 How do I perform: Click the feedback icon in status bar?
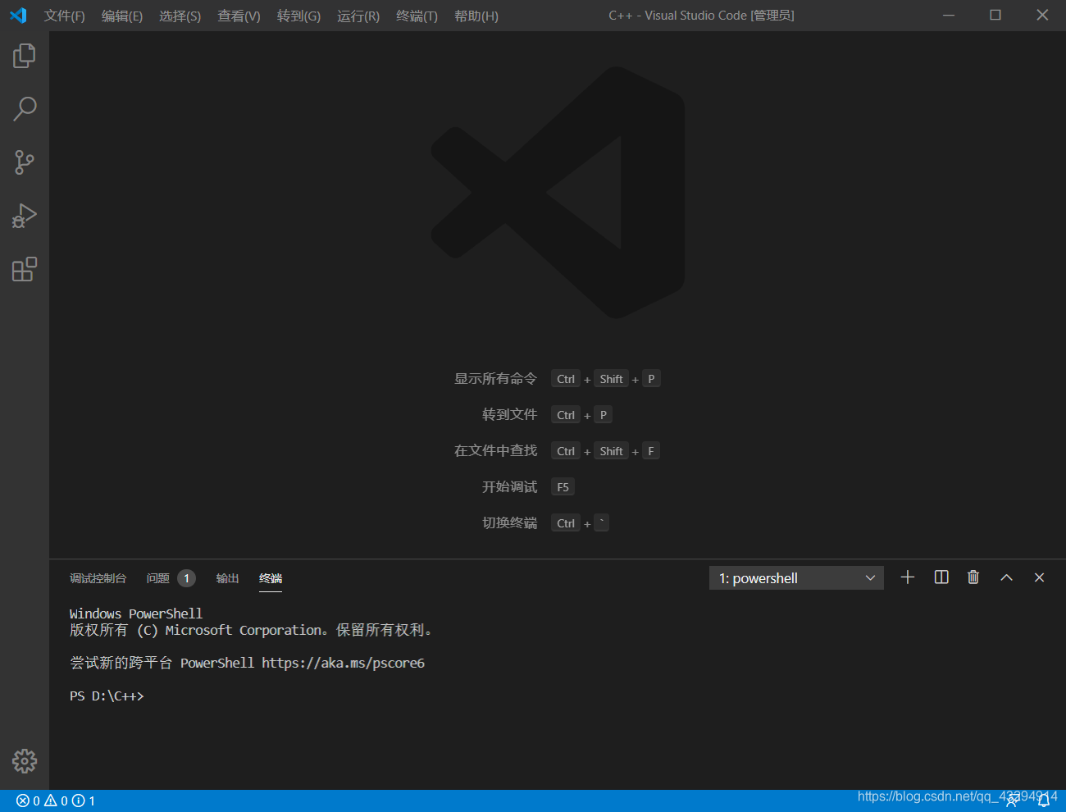click(1013, 801)
